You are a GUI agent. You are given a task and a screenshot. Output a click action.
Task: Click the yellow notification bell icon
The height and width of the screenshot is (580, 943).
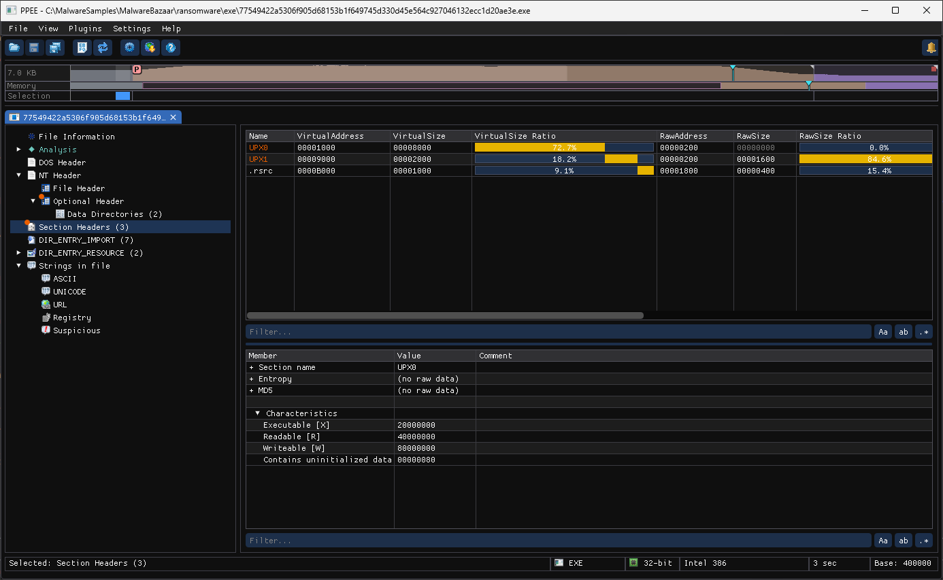point(930,48)
